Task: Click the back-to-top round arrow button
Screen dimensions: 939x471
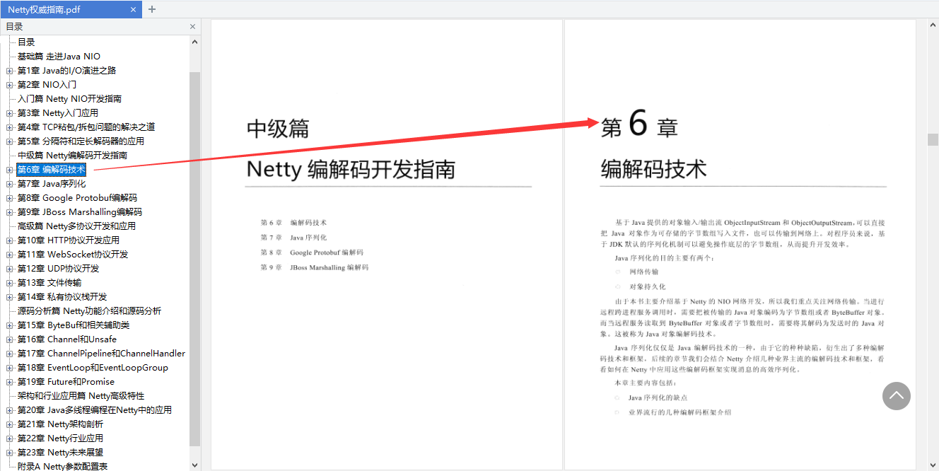Action: tap(896, 396)
